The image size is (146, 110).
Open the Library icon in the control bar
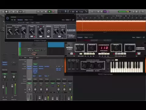[x=3, y=12]
